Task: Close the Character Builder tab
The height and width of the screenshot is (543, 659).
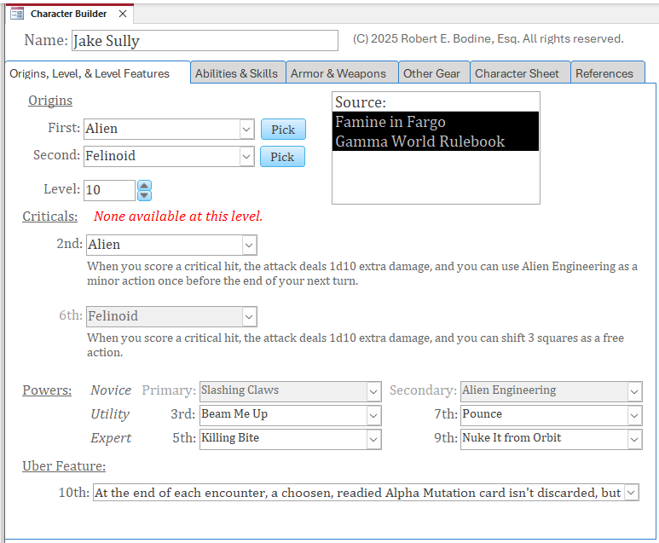Action: pos(123,14)
